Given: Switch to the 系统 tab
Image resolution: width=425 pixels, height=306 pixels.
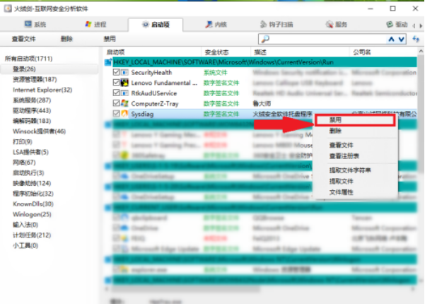Looking at the screenshot, I should click(x=35, y=25).
